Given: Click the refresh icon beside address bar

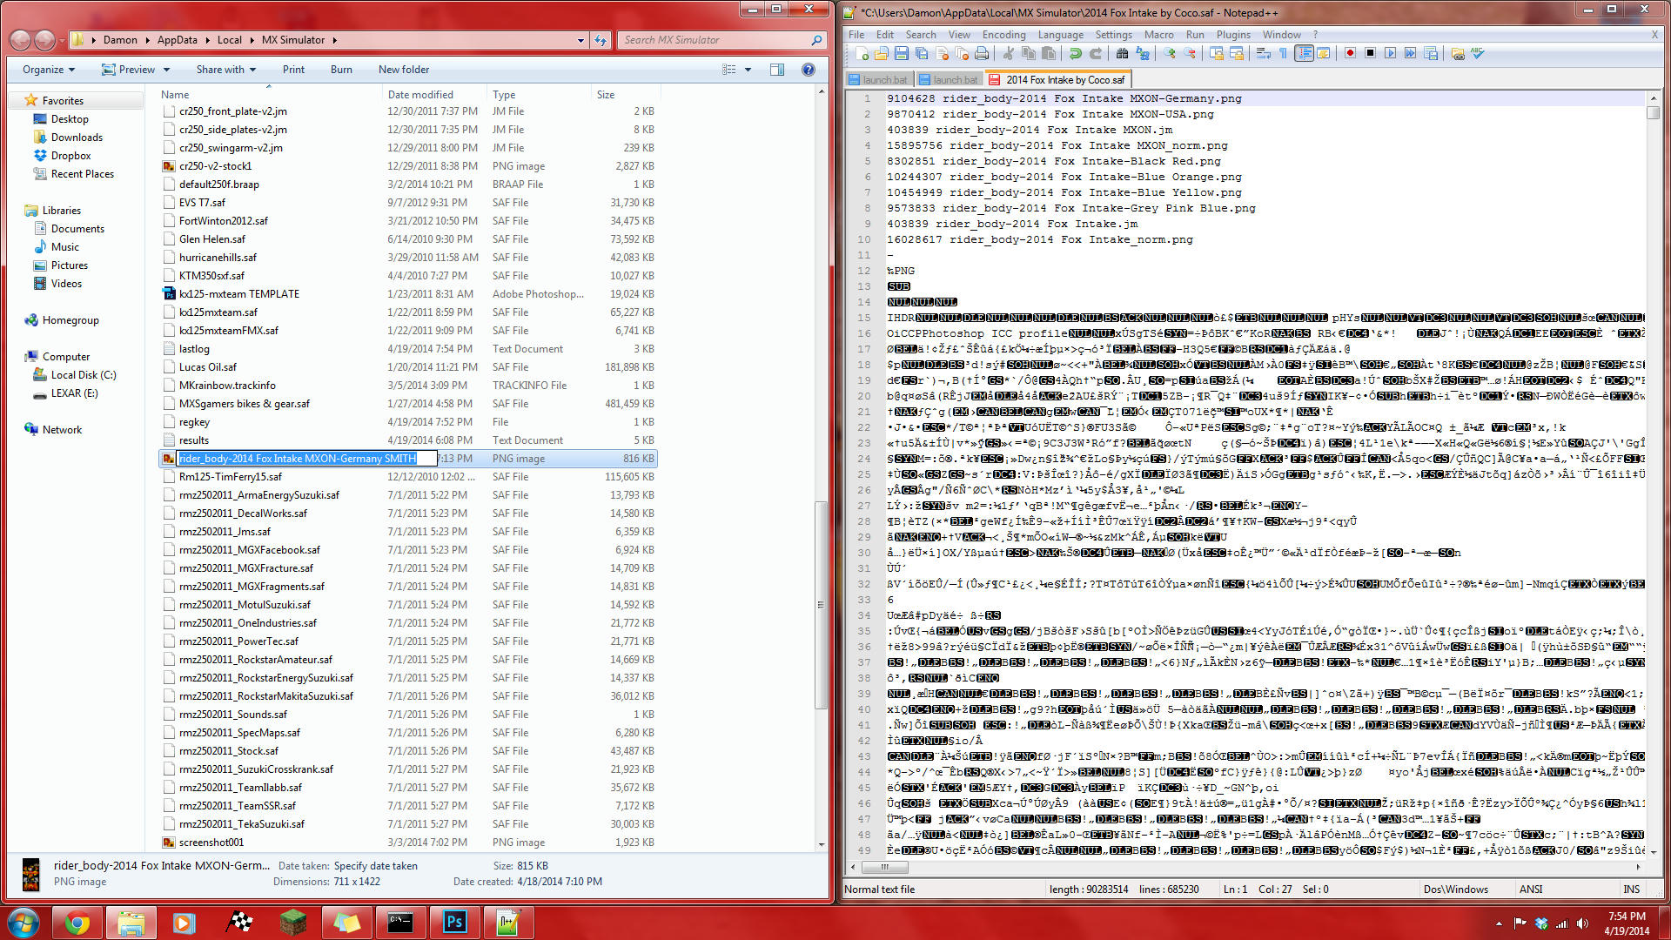Looking at the screenshot, I should (601, 40).
